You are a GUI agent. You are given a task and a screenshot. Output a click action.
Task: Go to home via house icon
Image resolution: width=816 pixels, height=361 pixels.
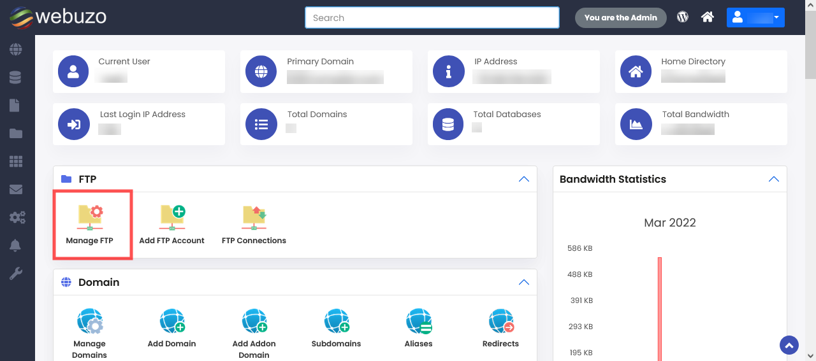707,17
